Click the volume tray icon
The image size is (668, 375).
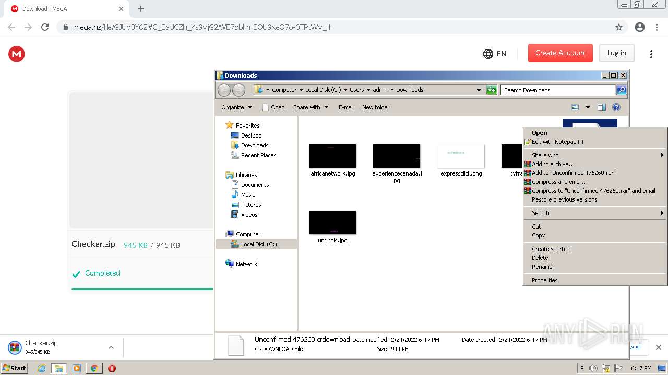[x=593, y=368]
